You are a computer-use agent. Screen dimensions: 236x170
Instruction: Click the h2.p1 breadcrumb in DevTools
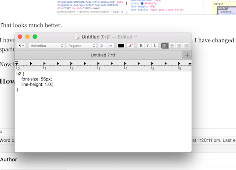(116, 12)
